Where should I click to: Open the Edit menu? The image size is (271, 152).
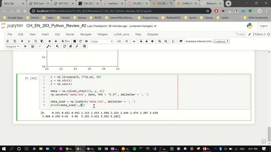tap(21, 35)
